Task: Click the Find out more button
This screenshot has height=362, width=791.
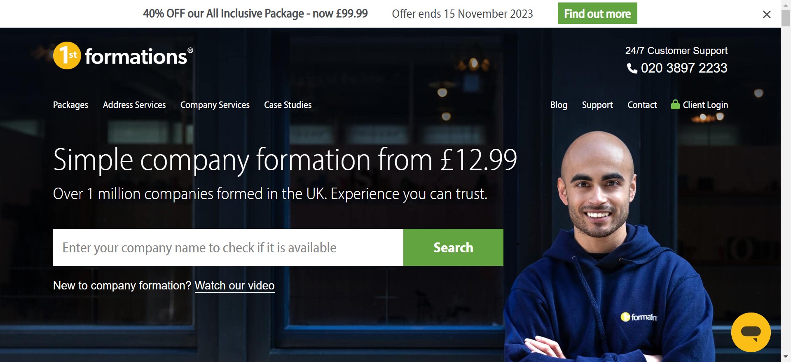Action: pyautogui.click(x=597, y=13)
